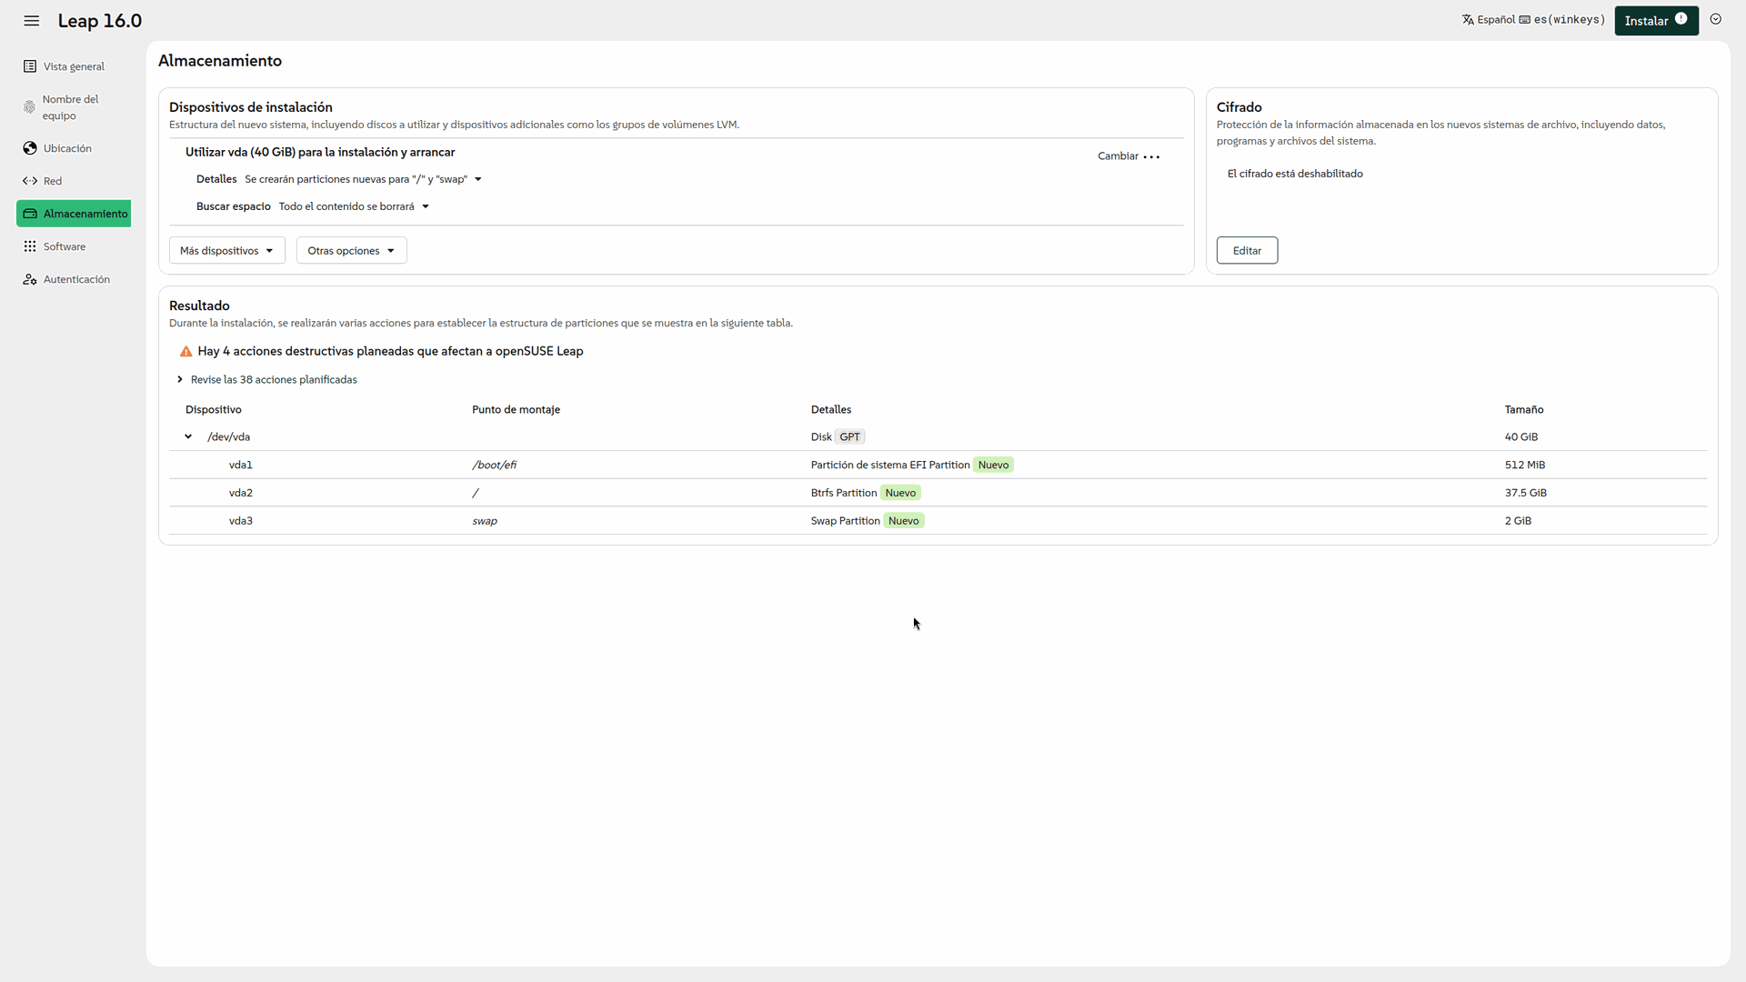This screenshot has width=1746, height=982.
Task: Open the top-right options circle icon
Action: pyautogui.click(x=1715, y=19)
